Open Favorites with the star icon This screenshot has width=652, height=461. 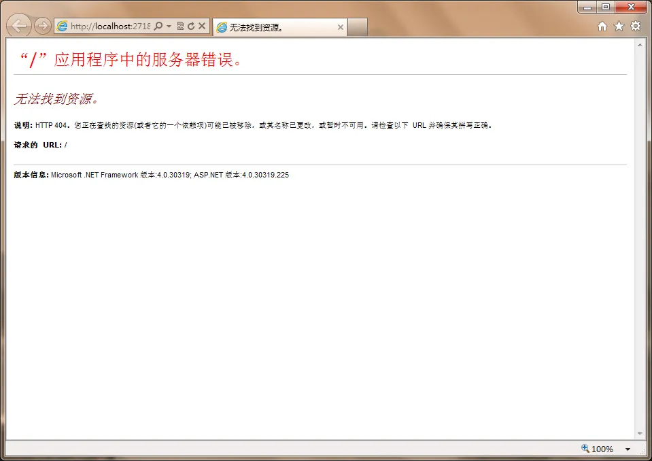(x=619, y=27)
